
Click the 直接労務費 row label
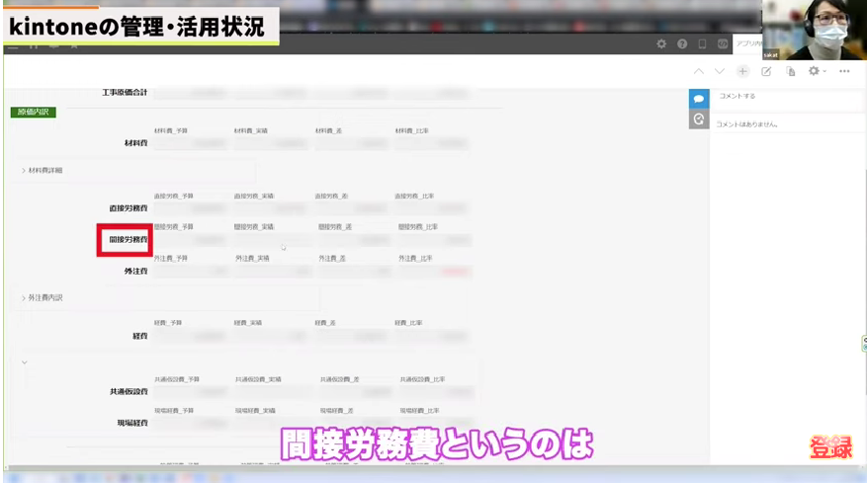[129, 208]
